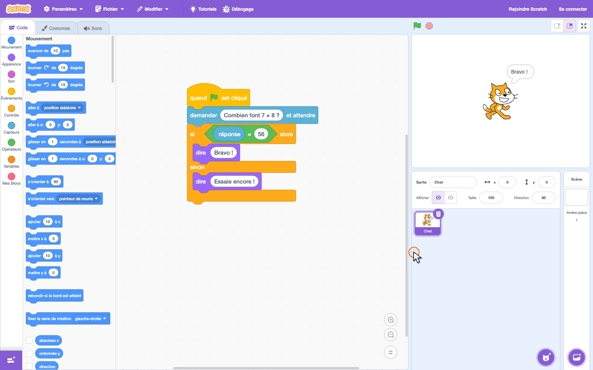The height and width of the screenshot is (370, 593).
Task: Open the Sons tab
Action: [93, 28]
